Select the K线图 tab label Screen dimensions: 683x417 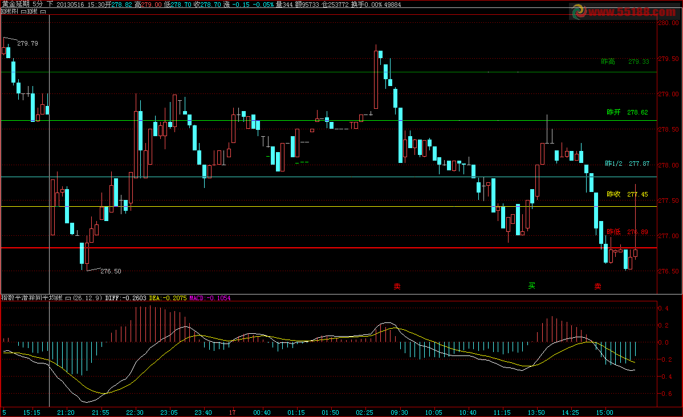[10, 12]
